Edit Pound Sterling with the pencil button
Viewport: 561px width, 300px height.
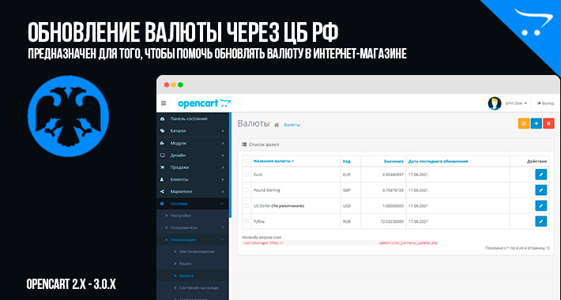coord(541,190)
